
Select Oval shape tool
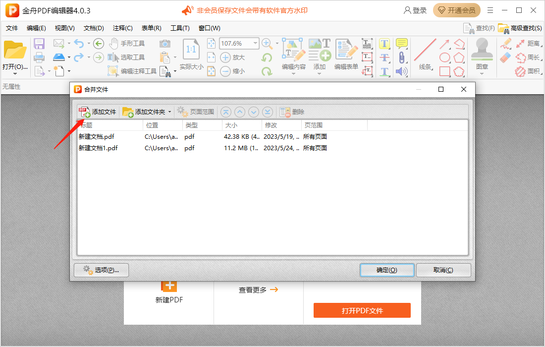tap(444, 58)
